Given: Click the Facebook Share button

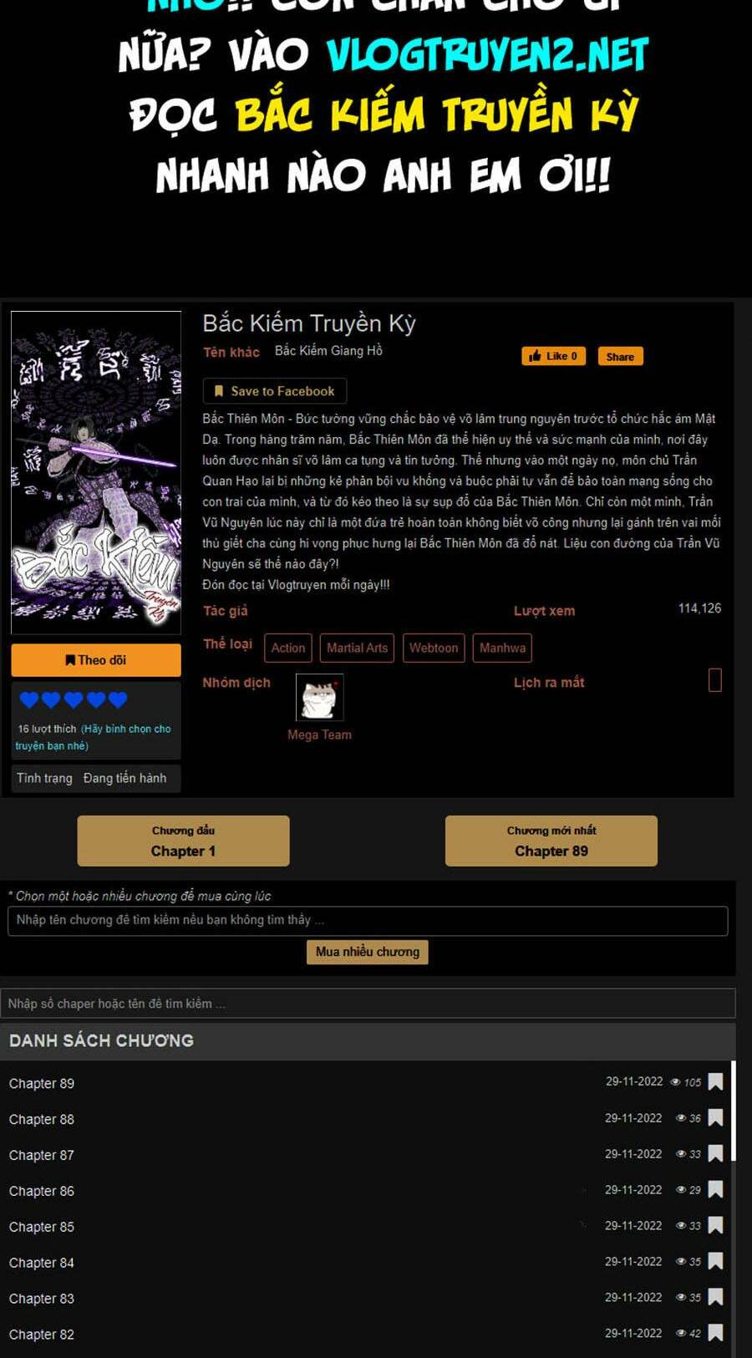Looking at the screenshot, I should point(620,356).
